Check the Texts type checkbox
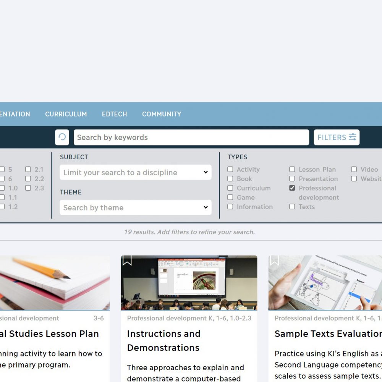 point(292,207)
